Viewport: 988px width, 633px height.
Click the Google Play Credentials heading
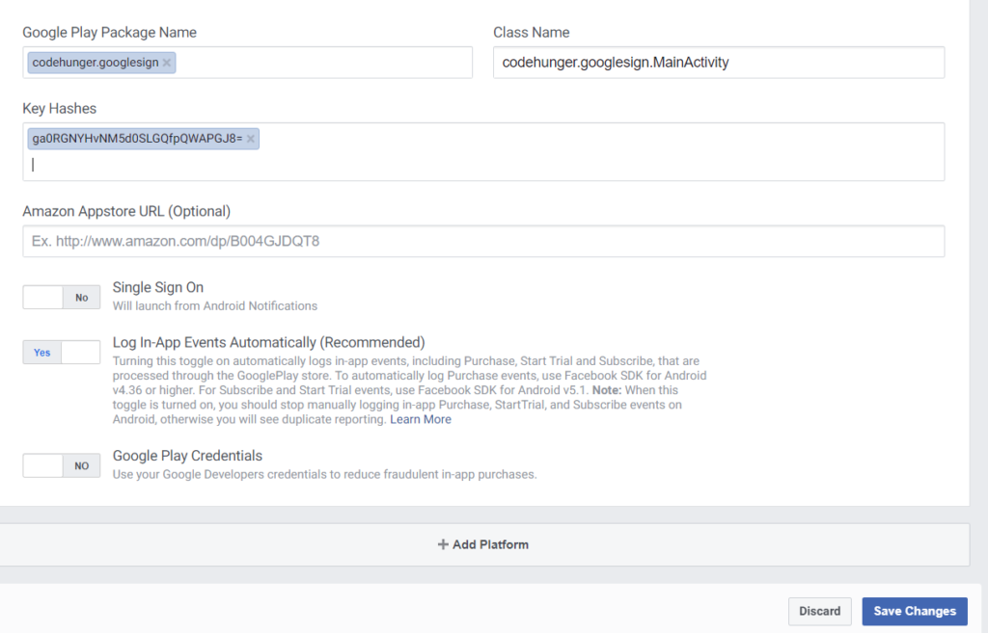pos(188,456)
